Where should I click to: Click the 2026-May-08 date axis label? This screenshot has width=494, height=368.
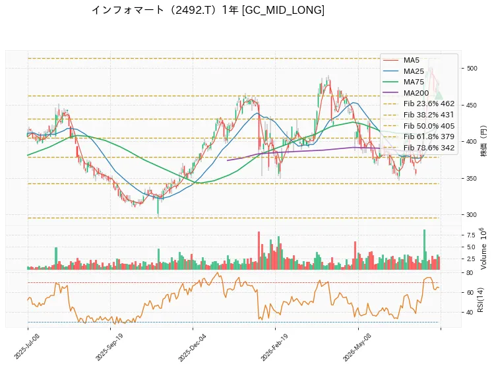click(x=357, y=348)
